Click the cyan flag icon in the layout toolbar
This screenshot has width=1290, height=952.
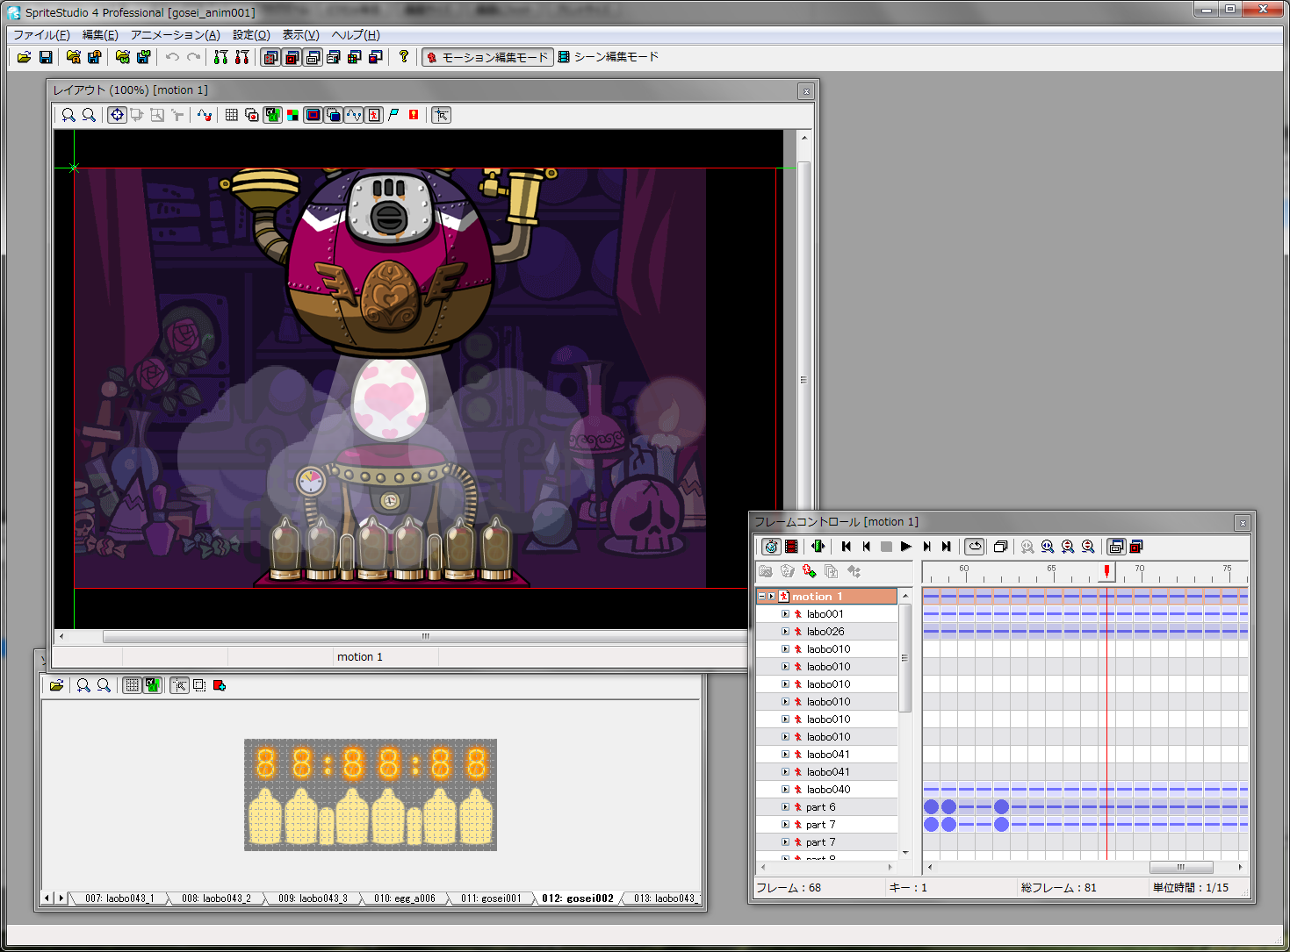pos(393,115)
